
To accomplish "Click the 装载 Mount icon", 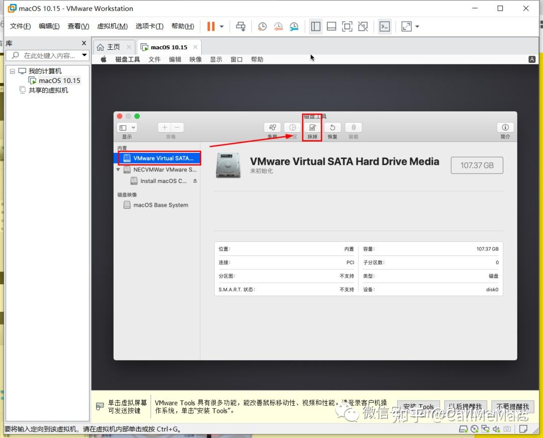I will coord(353,127).
